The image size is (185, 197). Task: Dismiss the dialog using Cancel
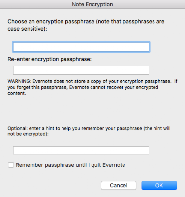119,185
